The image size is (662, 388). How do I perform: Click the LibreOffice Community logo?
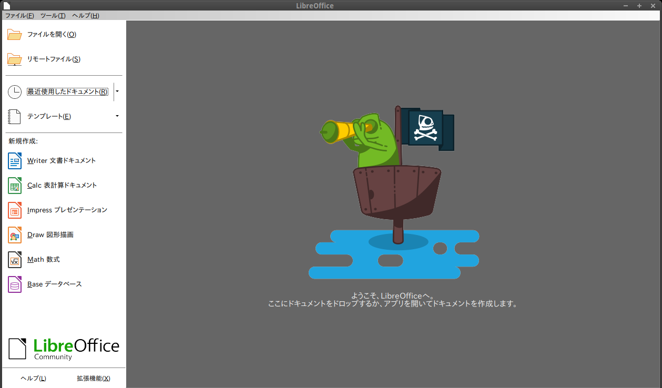click(x=64, y=349)
